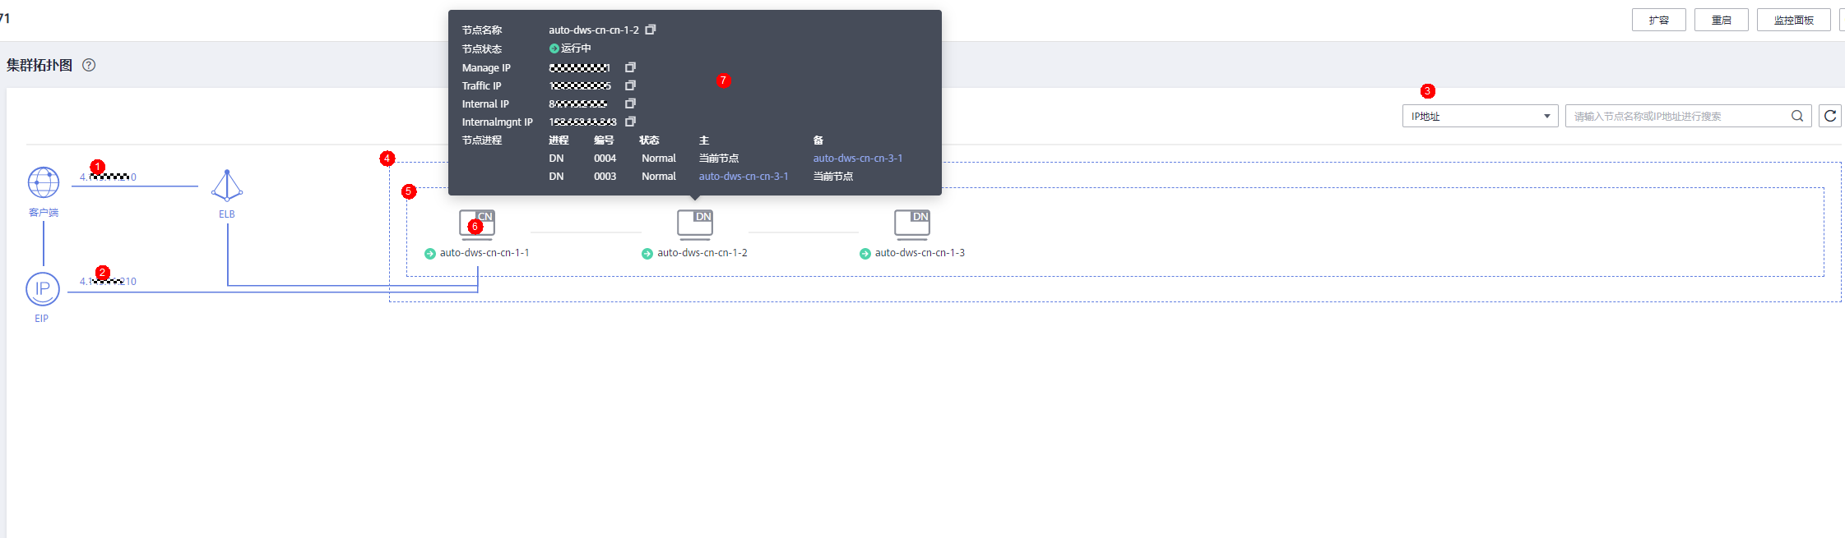The height and width of the screenshot is (538, 1845).
Task: Select the CN node auto-dws-cn-cn-1-1 icon
Action: coord(477,224)
